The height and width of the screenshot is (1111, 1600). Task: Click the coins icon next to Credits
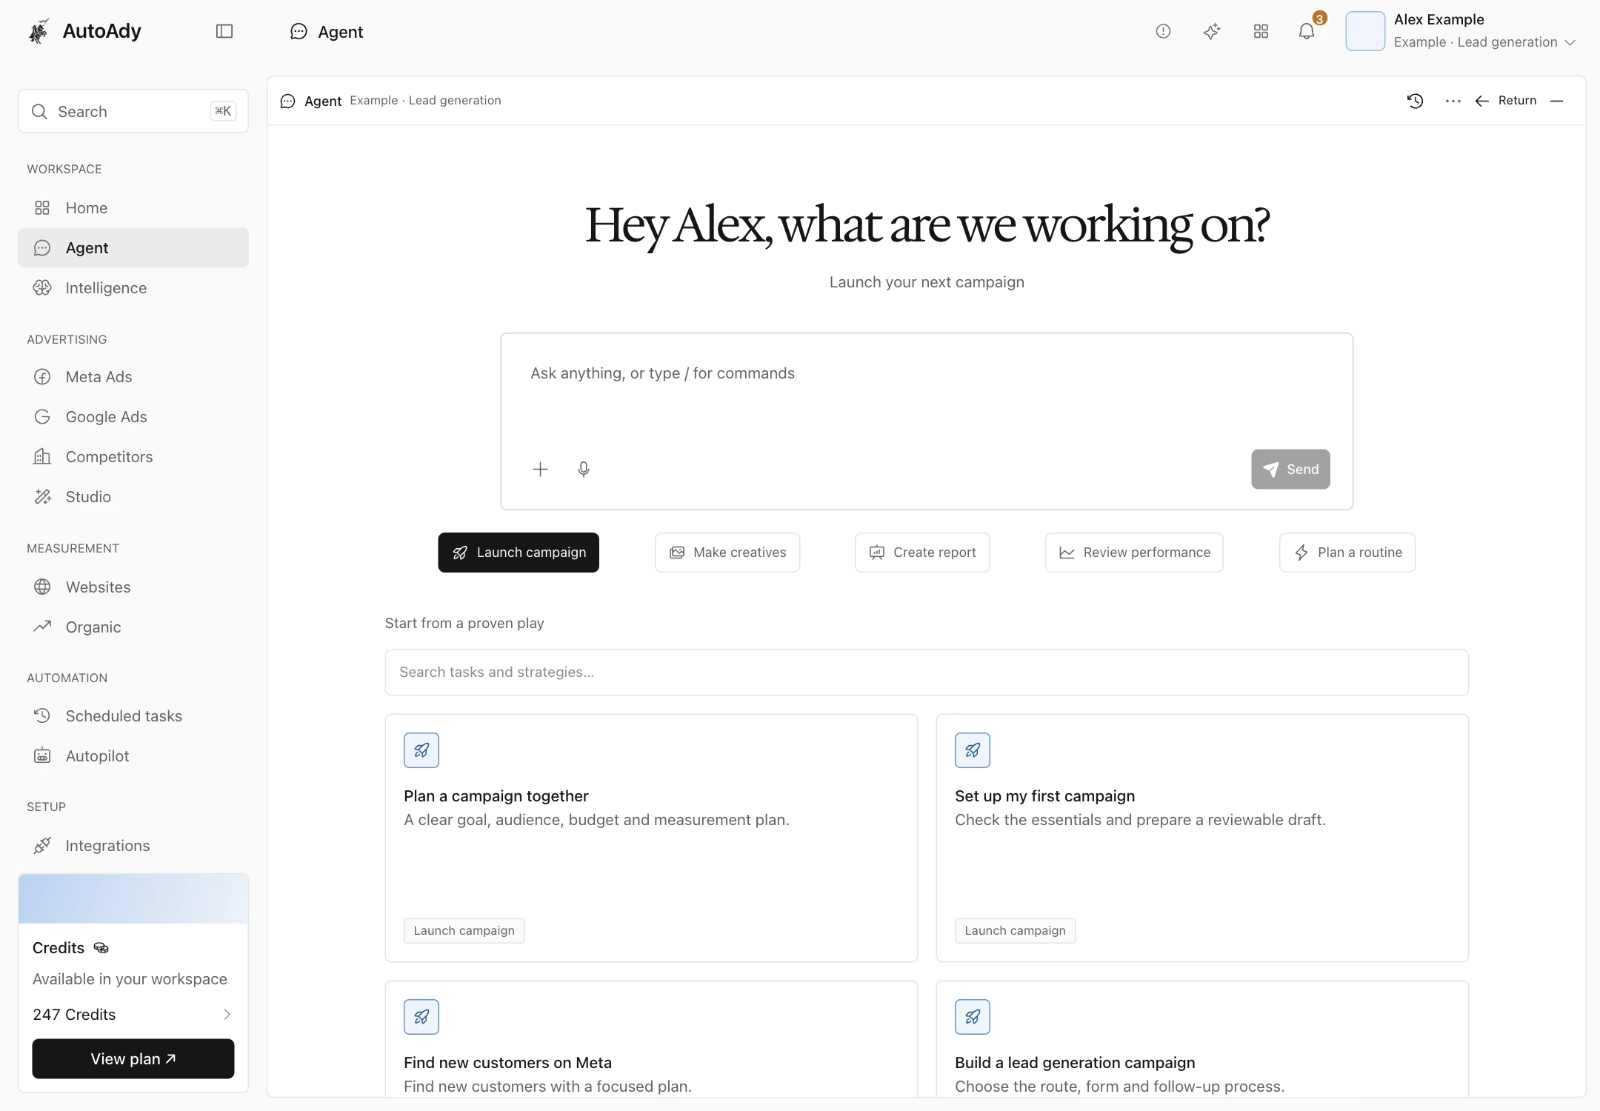pos(101,948)
